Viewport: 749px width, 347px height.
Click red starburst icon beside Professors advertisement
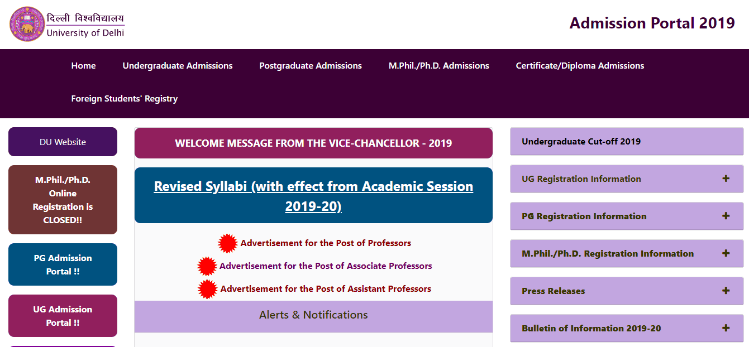point(227,243)
